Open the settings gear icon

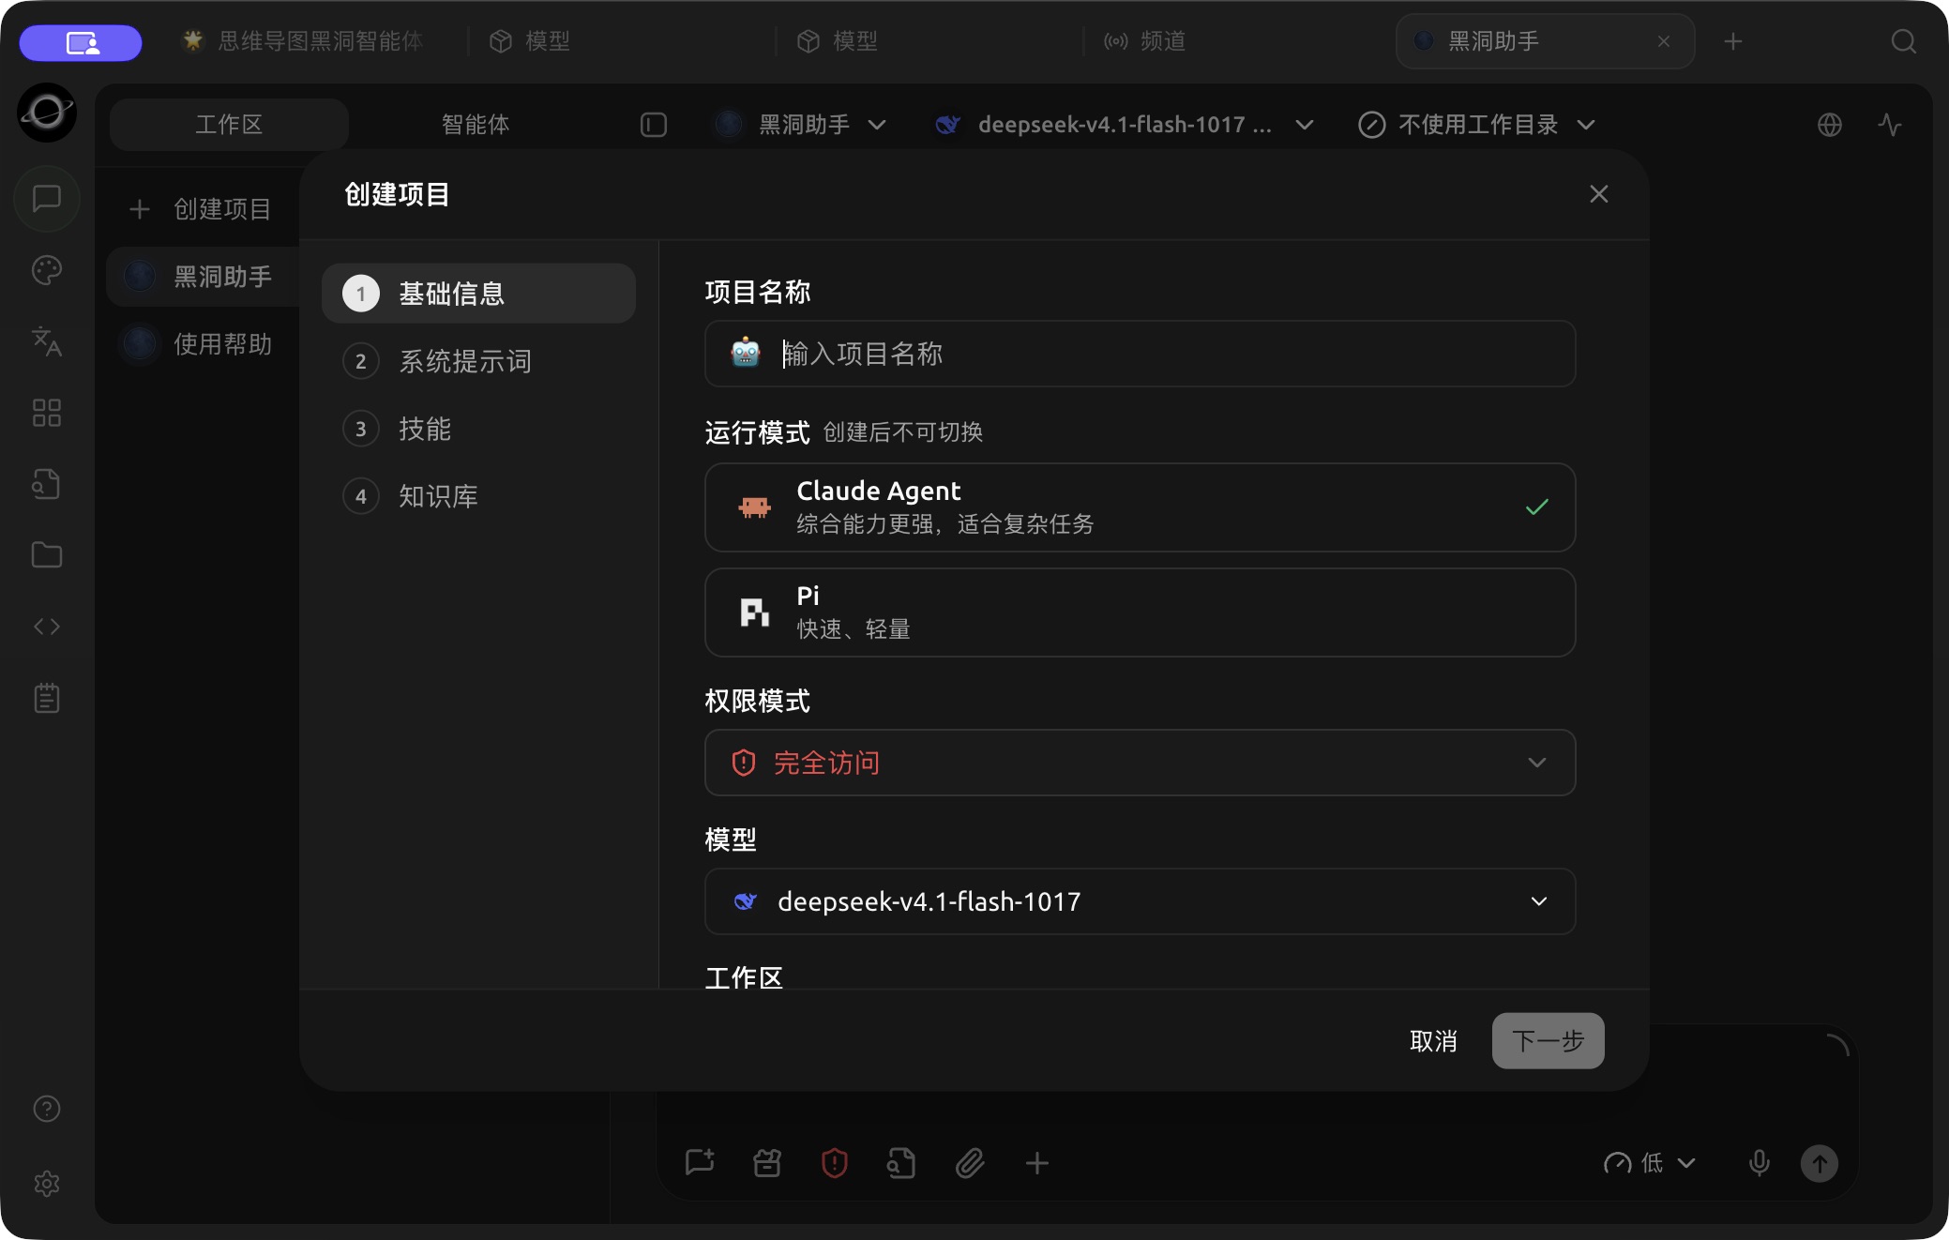click(47, 1184)
